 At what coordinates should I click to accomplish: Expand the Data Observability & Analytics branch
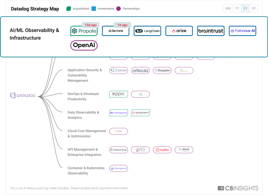pos(83,115)
